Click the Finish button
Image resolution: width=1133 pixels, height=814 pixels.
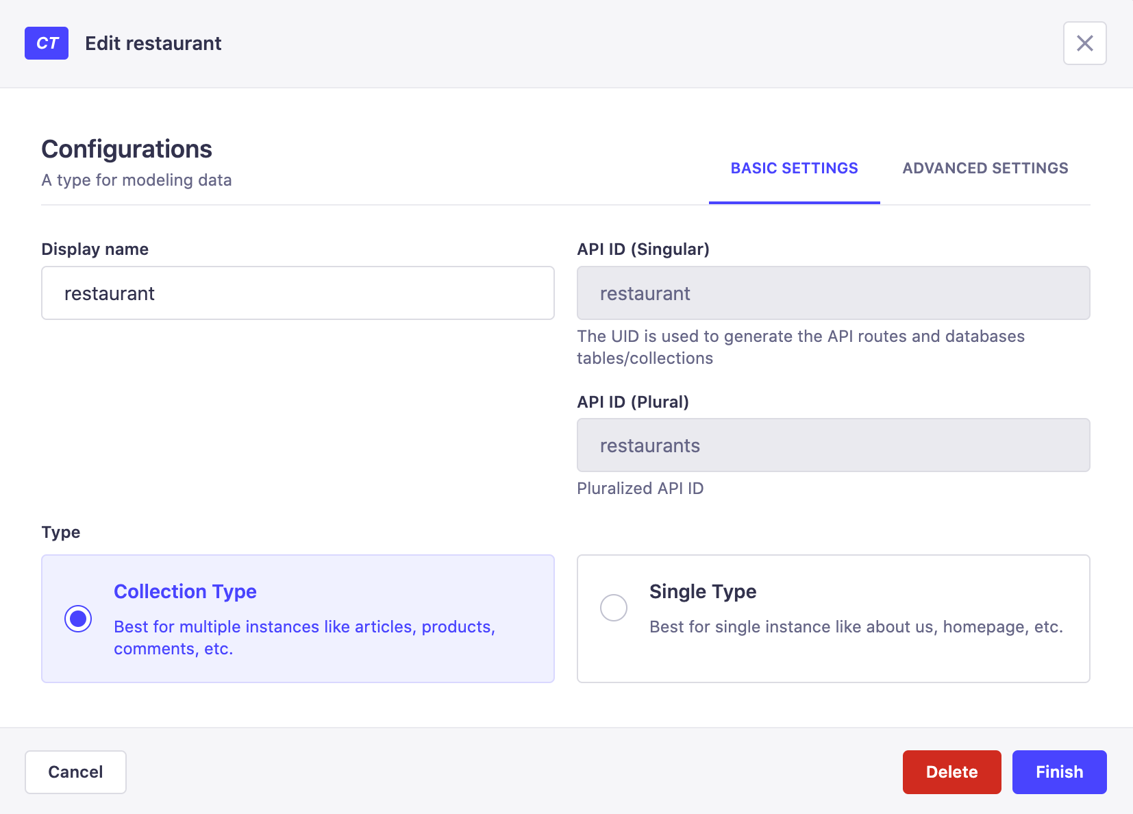pyautogui.click(x=1058, y=772)
